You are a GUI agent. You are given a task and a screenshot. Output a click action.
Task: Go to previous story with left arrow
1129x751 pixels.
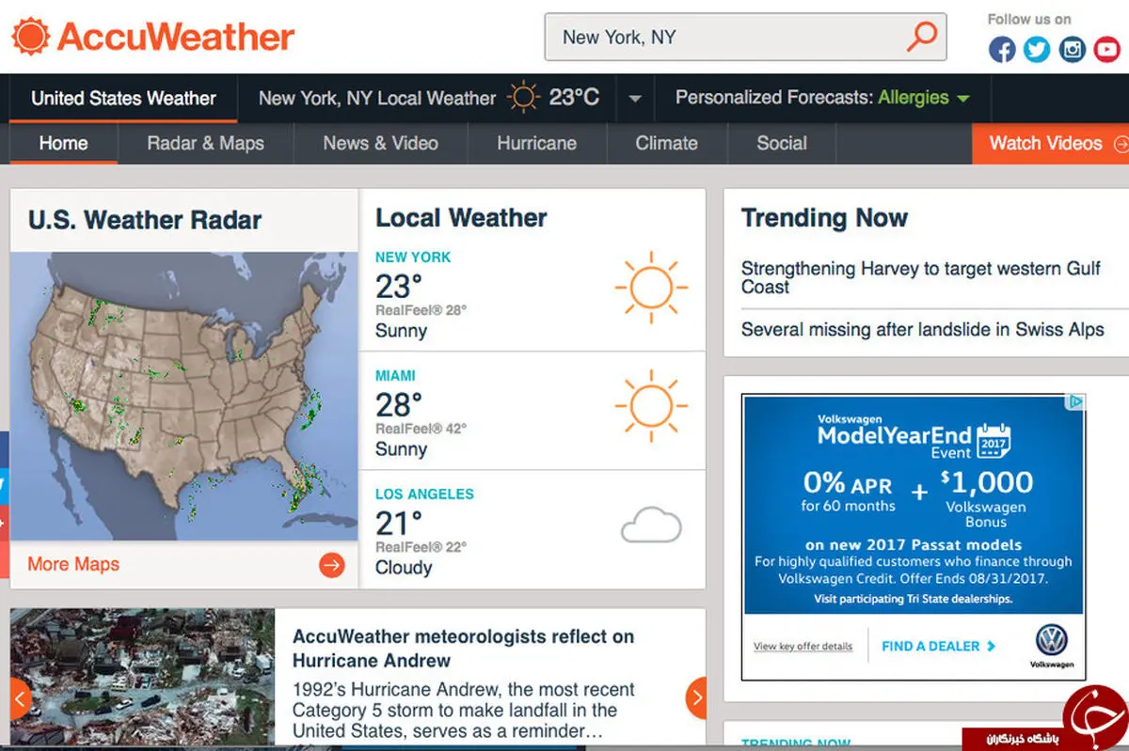click(x=20, y=697)
